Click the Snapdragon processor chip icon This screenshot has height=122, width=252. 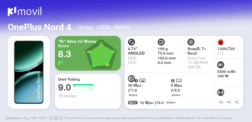pyautogui.click(x=191, y=42)
